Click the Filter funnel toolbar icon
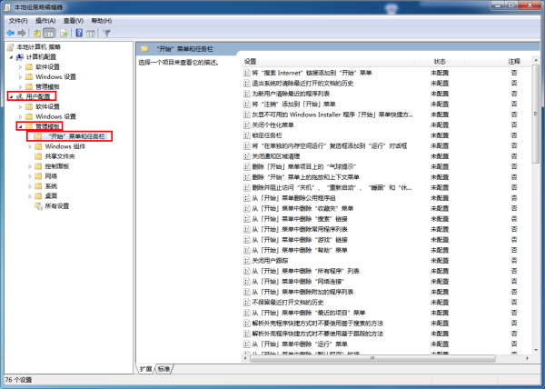Viewport: 545px width, 389px height. (106, 33)
